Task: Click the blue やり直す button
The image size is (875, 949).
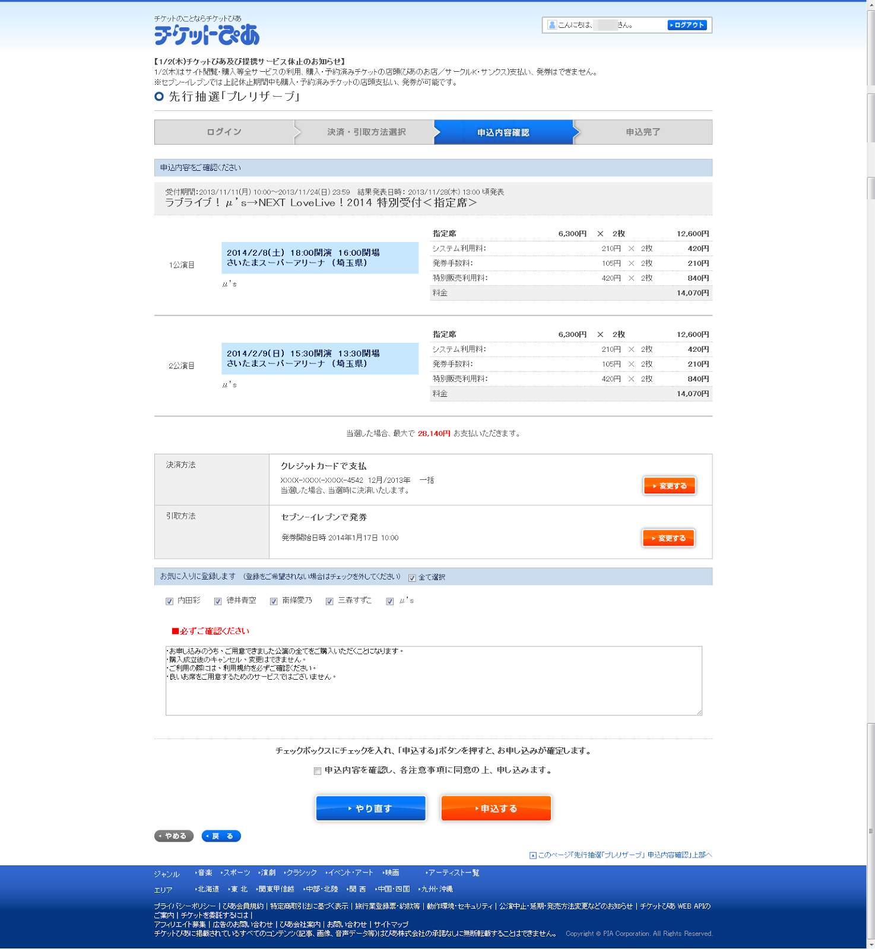Action: (371, 808)
